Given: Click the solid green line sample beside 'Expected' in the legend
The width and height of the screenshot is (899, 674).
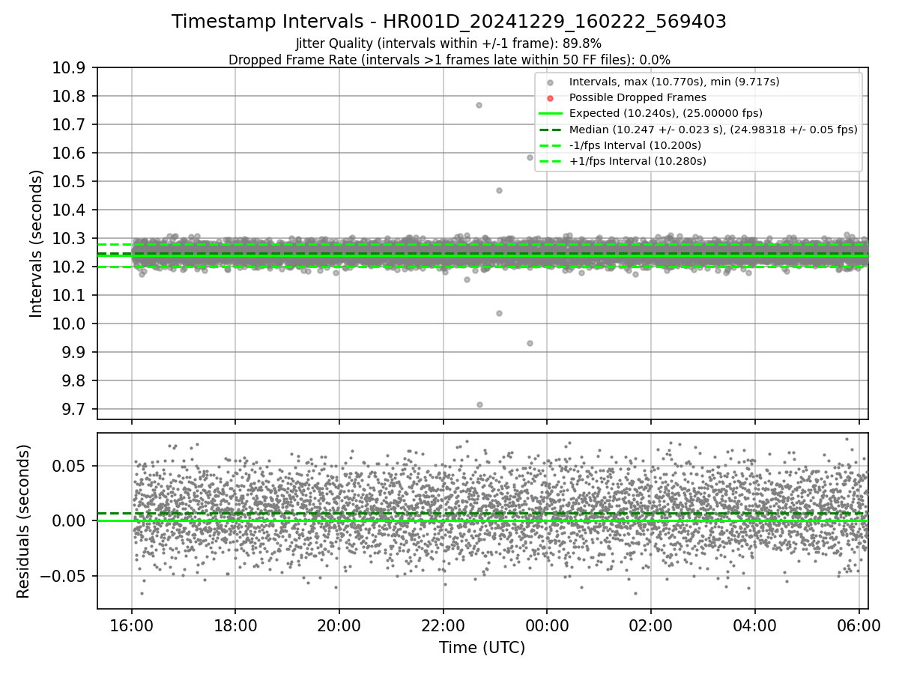Looking at the screenshot, I should click(x=550, y=114).
